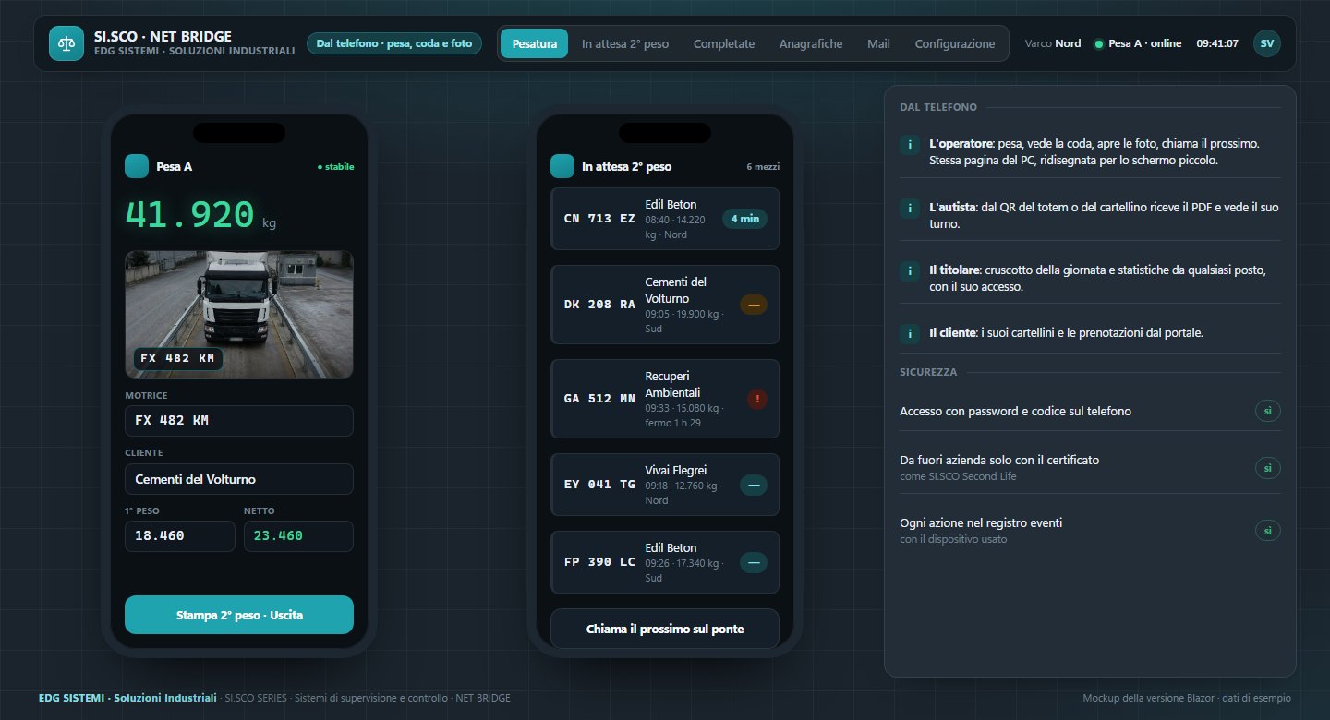Select the CN 713 EZ Edil Beton card
1330x720 pixels.
click(665, 219)
